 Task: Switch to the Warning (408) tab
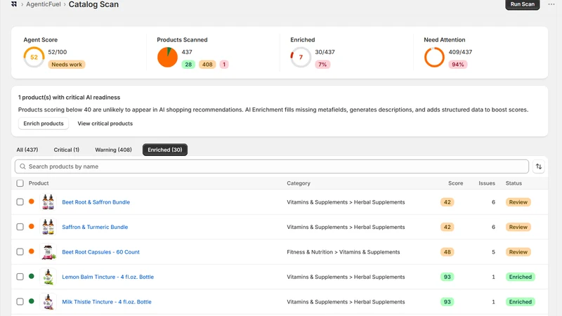(x=113, y=150)
